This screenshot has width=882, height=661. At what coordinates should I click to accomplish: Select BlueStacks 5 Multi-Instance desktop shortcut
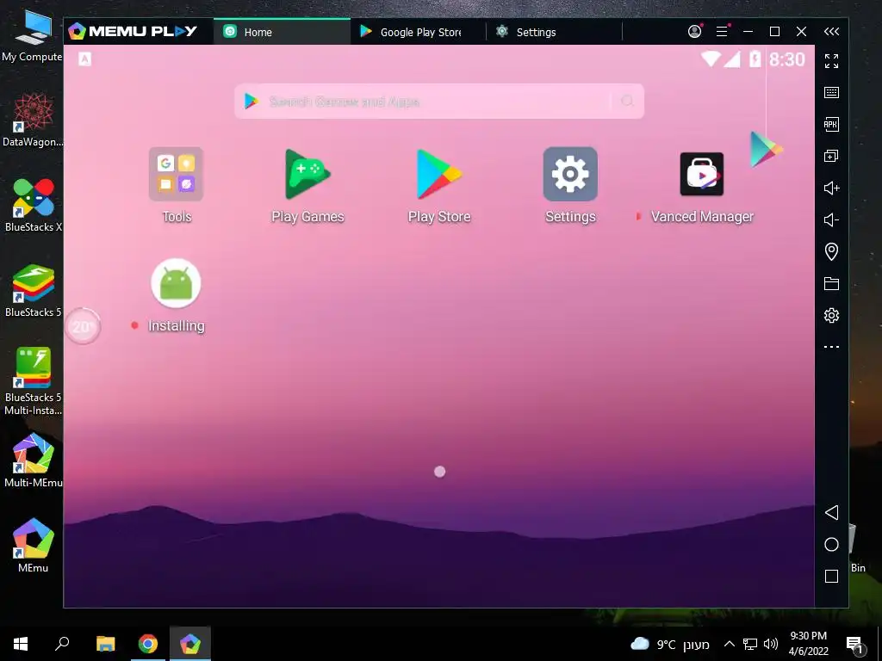[34, 381]
